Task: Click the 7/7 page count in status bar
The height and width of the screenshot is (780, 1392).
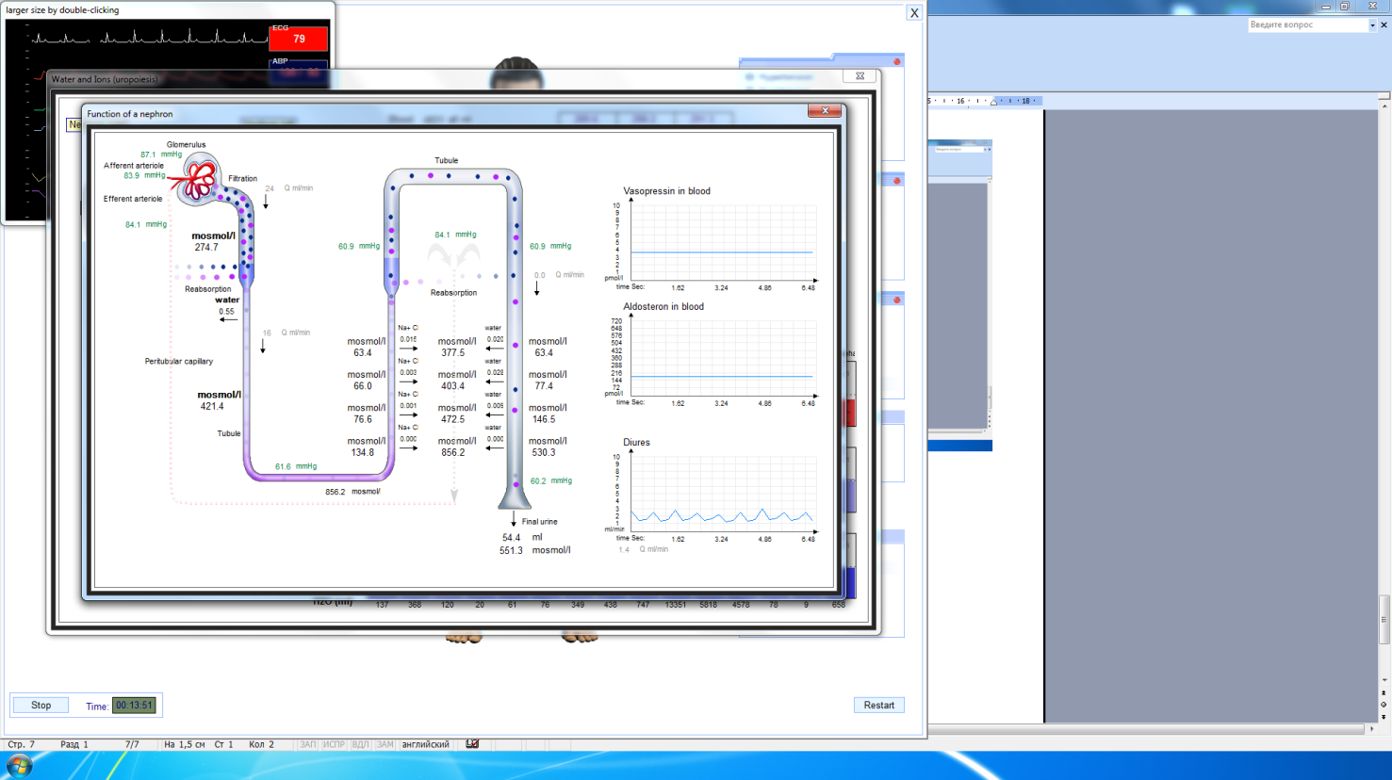Action: coord(132,744)
